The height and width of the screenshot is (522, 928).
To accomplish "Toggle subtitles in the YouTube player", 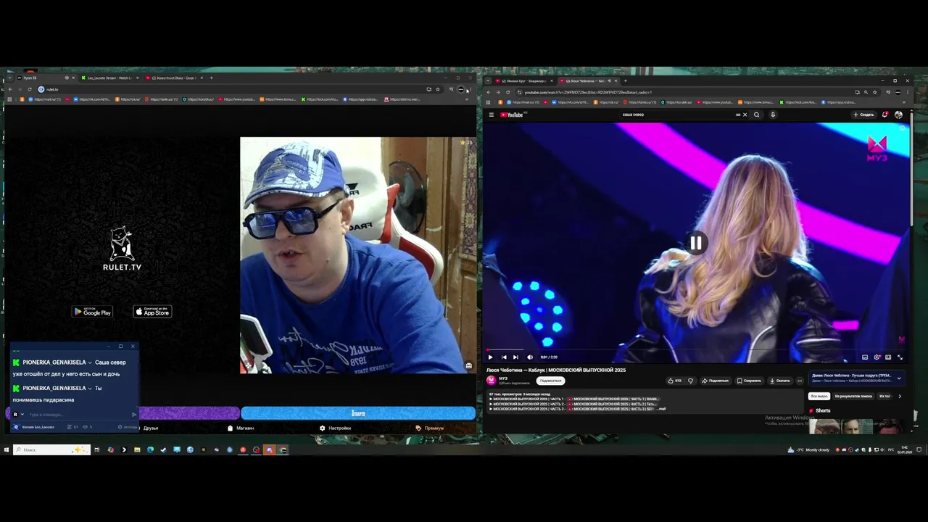I will [864, 357].
